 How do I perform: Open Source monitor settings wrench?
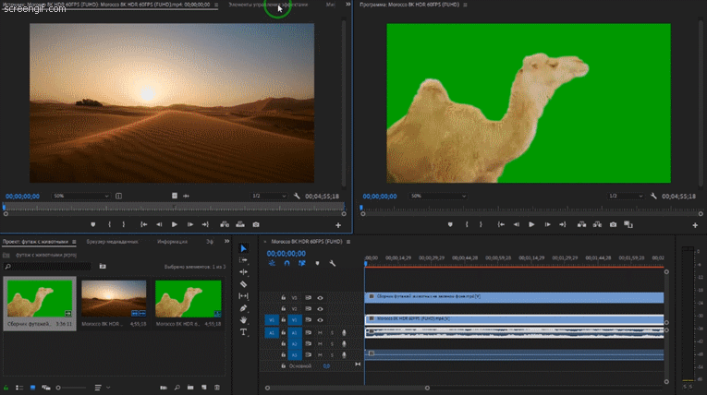pyautogui.click(x=297, y=196)
